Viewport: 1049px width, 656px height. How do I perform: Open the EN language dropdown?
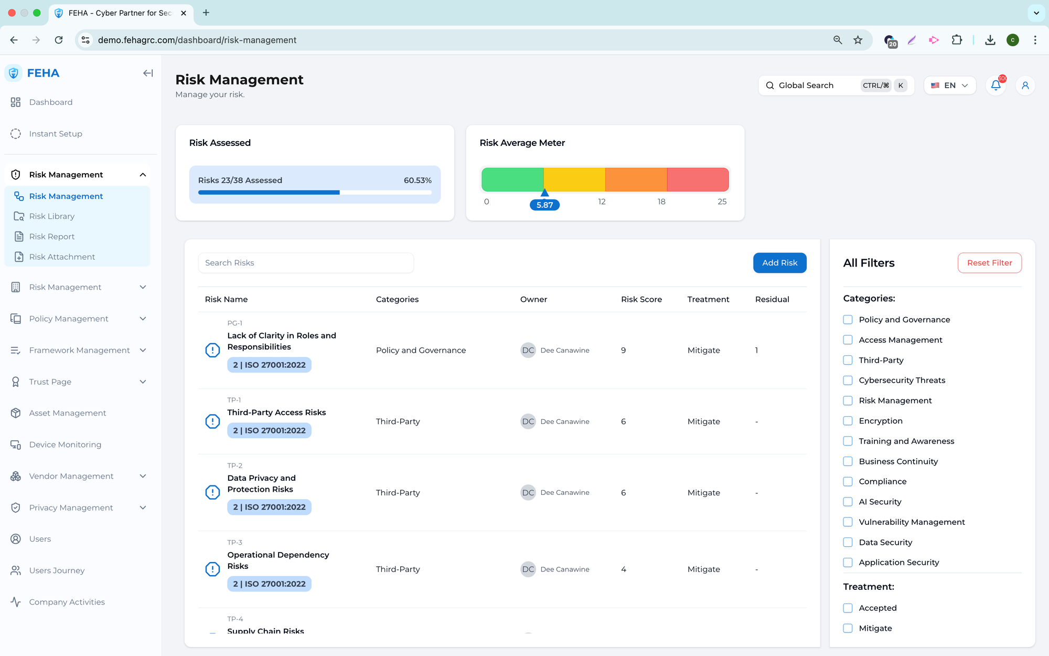[949, 85]
